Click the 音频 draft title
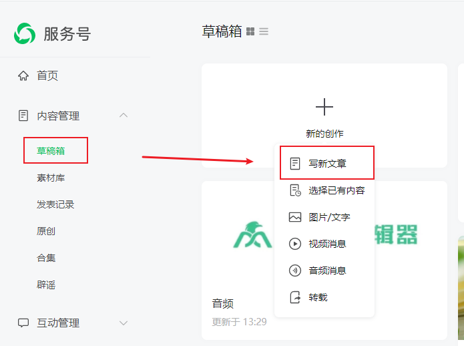The width and height of the screenshot is (464, 346). coord(223,304)
